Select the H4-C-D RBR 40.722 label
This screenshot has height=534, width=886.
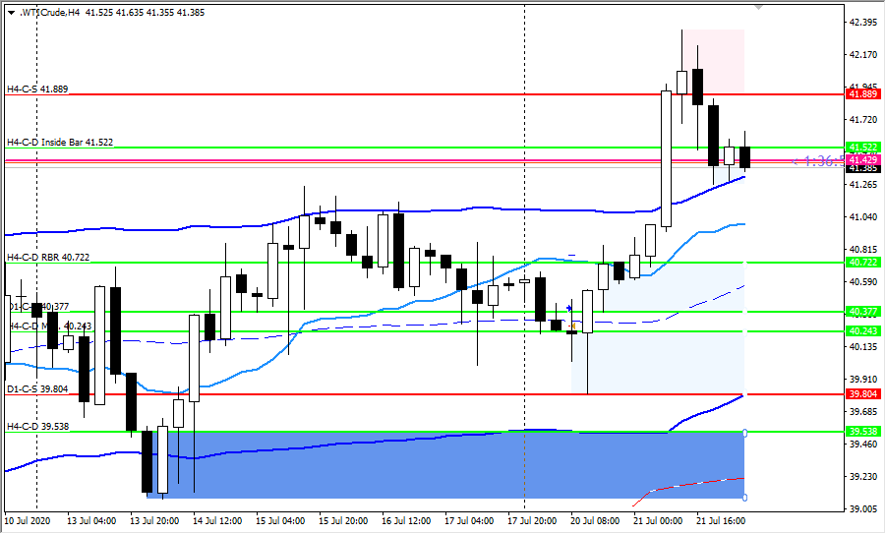click(48, 258)
